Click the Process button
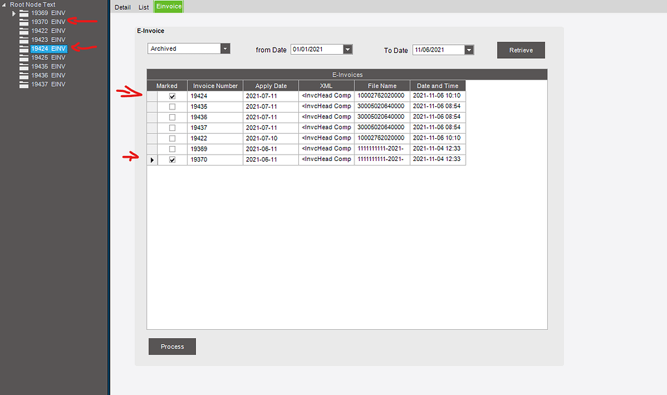The height and width of the screenshot is (395, 667). 172,347
